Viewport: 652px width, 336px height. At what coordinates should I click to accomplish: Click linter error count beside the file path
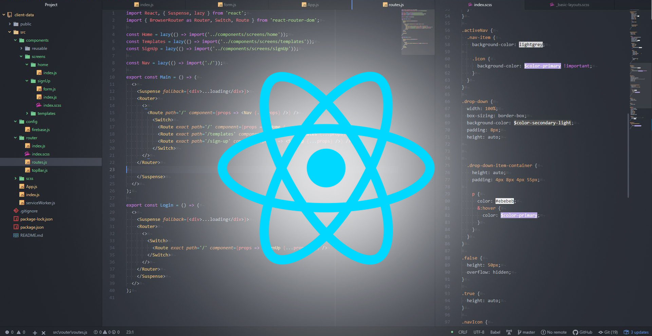pyautogui.click(x=98, y=332)
